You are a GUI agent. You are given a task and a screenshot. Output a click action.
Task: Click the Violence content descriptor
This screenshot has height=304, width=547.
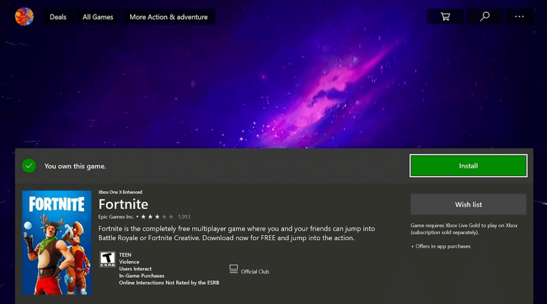129,262
